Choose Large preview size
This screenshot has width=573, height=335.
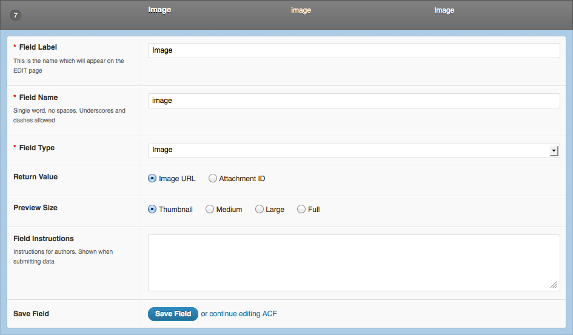(x=259, y=209)
